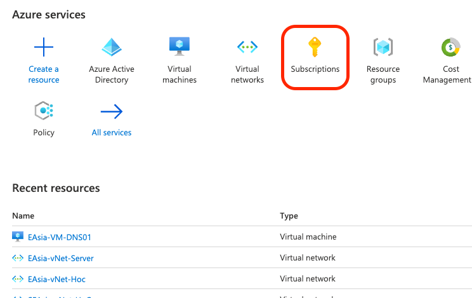Image resolution: width=472 pixels, height=298 pixels.
Task: Open the Policy hexagon icon
Action: pyautogui.click(x=44, y=111)
